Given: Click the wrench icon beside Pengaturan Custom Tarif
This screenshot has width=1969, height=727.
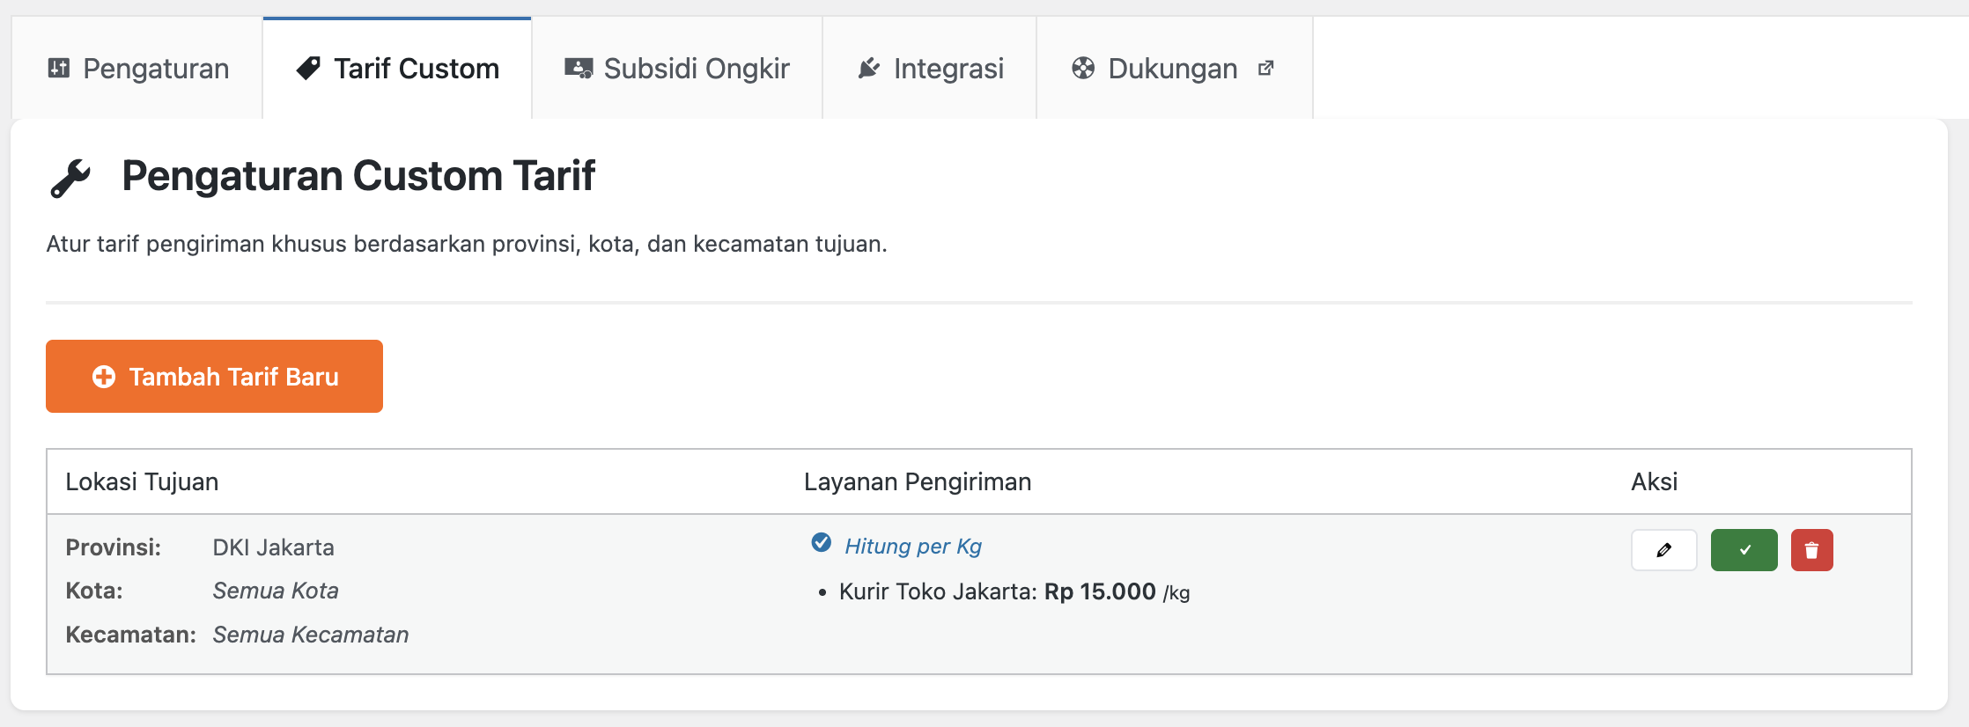Looking at the screenshot, I should click(x=70, y=178).
